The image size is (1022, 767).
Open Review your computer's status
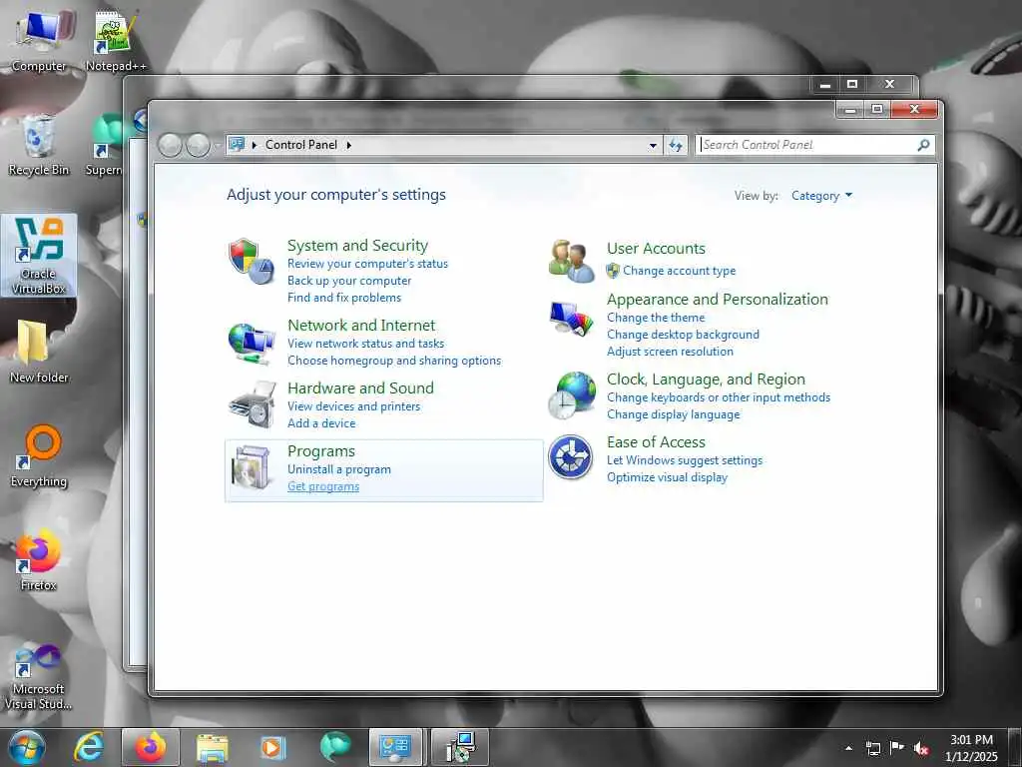click(x=367, y=264)
